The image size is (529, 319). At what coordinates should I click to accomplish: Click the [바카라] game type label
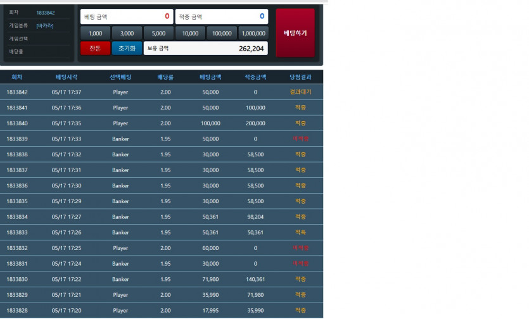pos(45,25)
